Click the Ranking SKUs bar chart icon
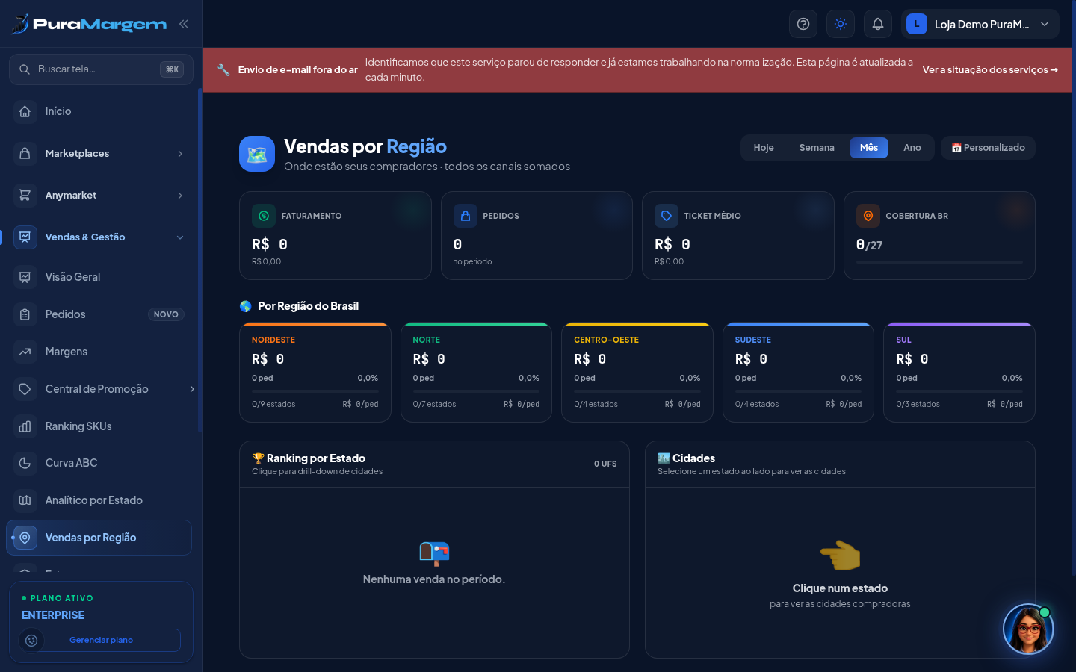Viewport: 1076px width, 672px height. (x=25, y=426)
